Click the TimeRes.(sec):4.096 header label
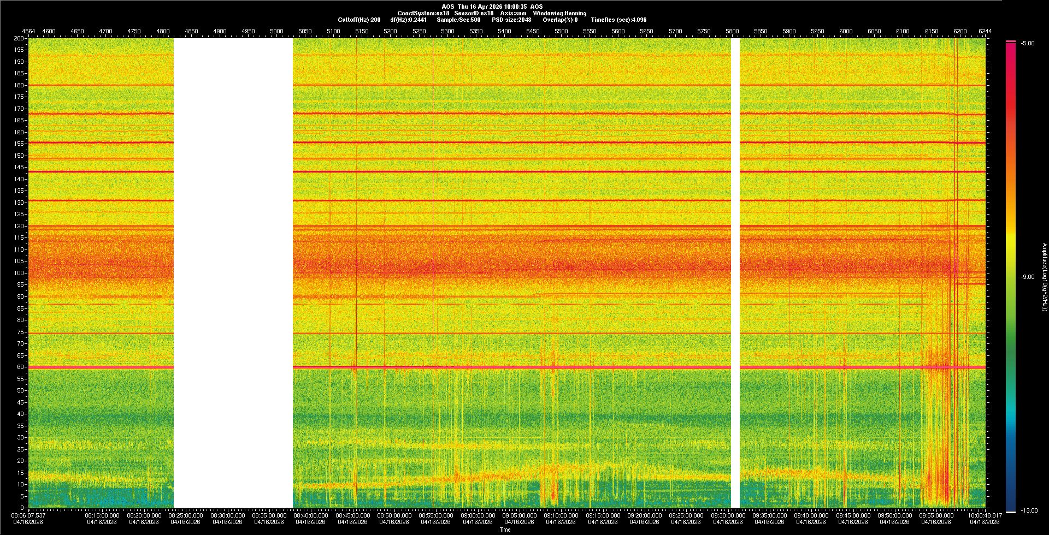 point(618,20)
